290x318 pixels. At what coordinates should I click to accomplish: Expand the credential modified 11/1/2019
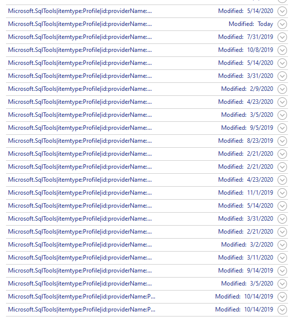(x=282, y=193)
